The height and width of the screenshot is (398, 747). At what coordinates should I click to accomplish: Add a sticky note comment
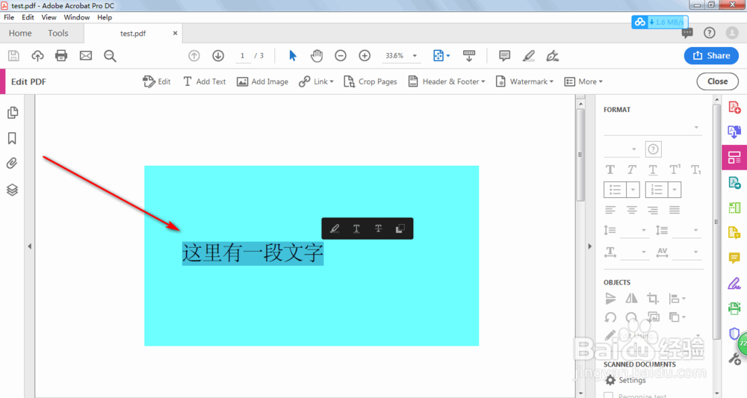tap(504, 56)
